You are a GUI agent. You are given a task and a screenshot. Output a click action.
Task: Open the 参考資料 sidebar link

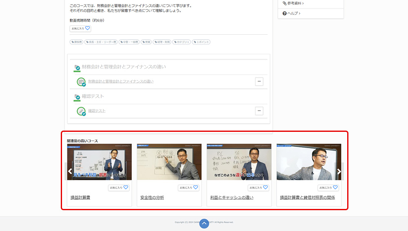coord(295,3)
